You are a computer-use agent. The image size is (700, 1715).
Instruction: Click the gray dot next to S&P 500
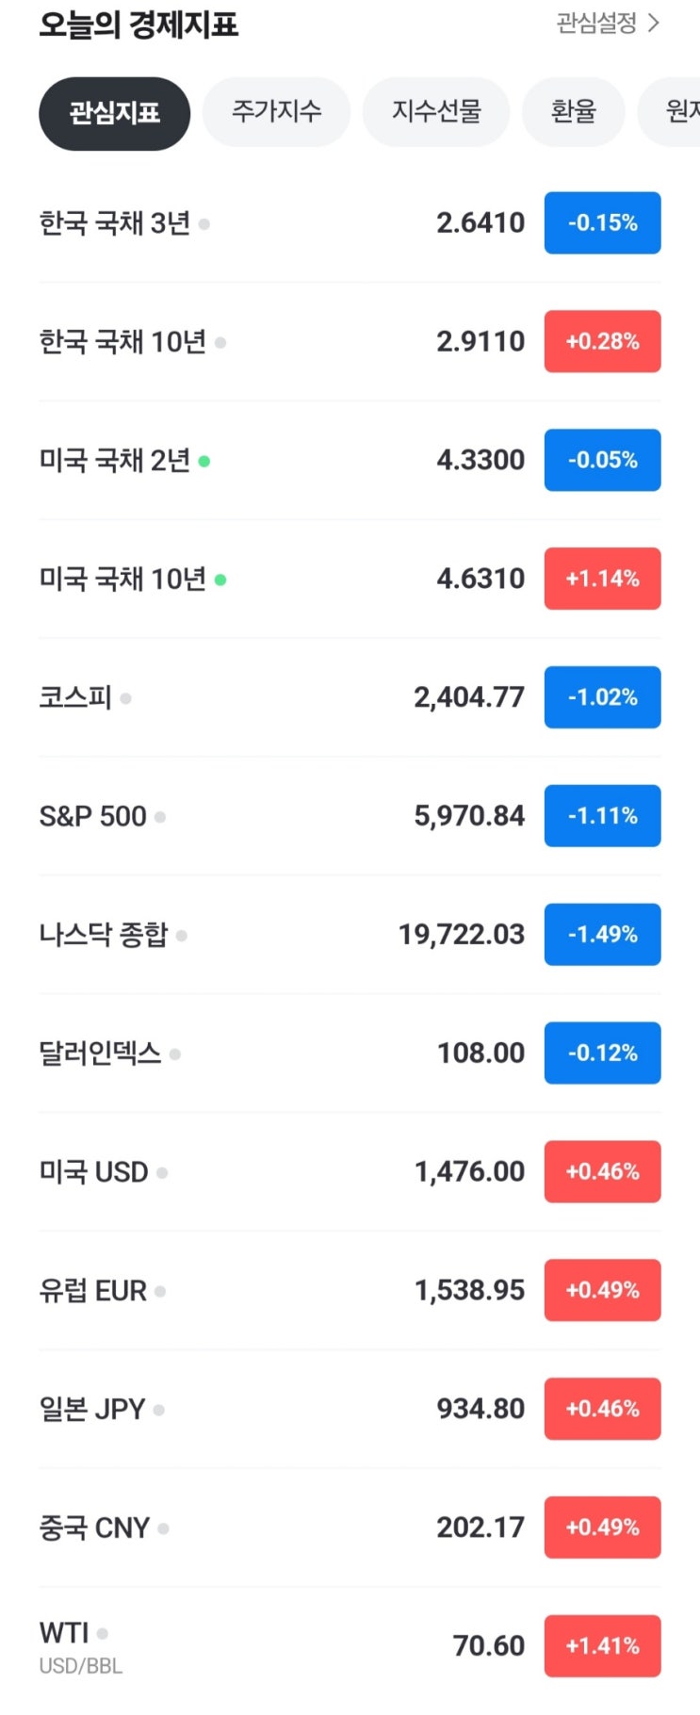160,817
